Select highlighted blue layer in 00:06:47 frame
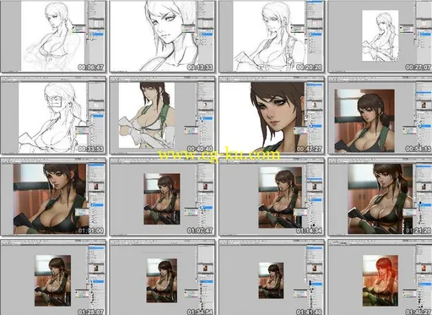 [97, 35]
